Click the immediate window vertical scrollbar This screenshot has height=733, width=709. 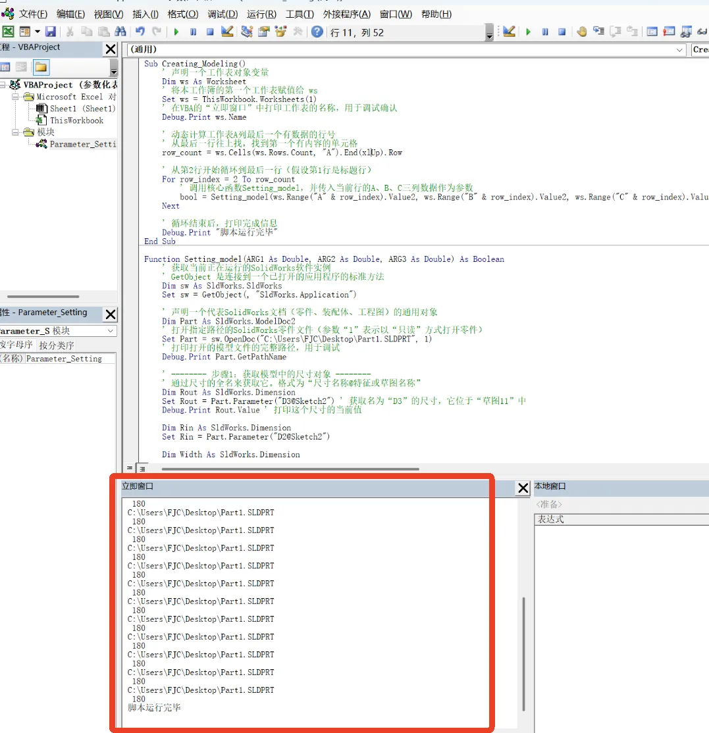[x=523, y=653]
